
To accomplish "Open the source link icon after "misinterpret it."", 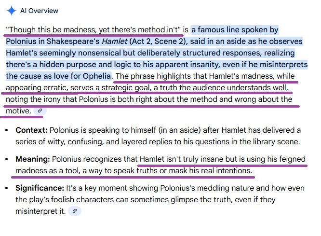I will tap(74, 211).
